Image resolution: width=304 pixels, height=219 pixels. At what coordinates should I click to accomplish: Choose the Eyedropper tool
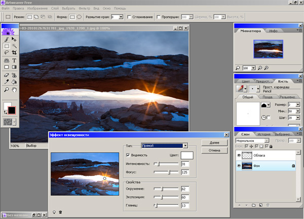point(7,81)
